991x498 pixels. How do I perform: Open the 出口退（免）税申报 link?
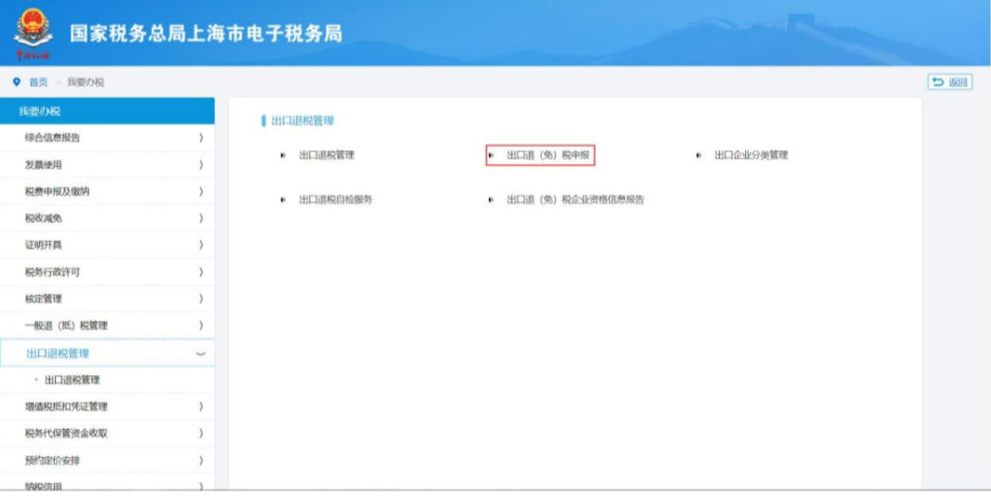click(548, 155)
